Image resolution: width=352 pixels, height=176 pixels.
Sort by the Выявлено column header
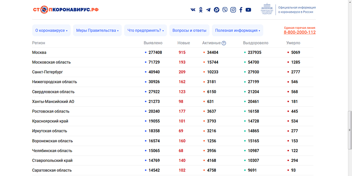pyautogui.click(x=153, y=43)
